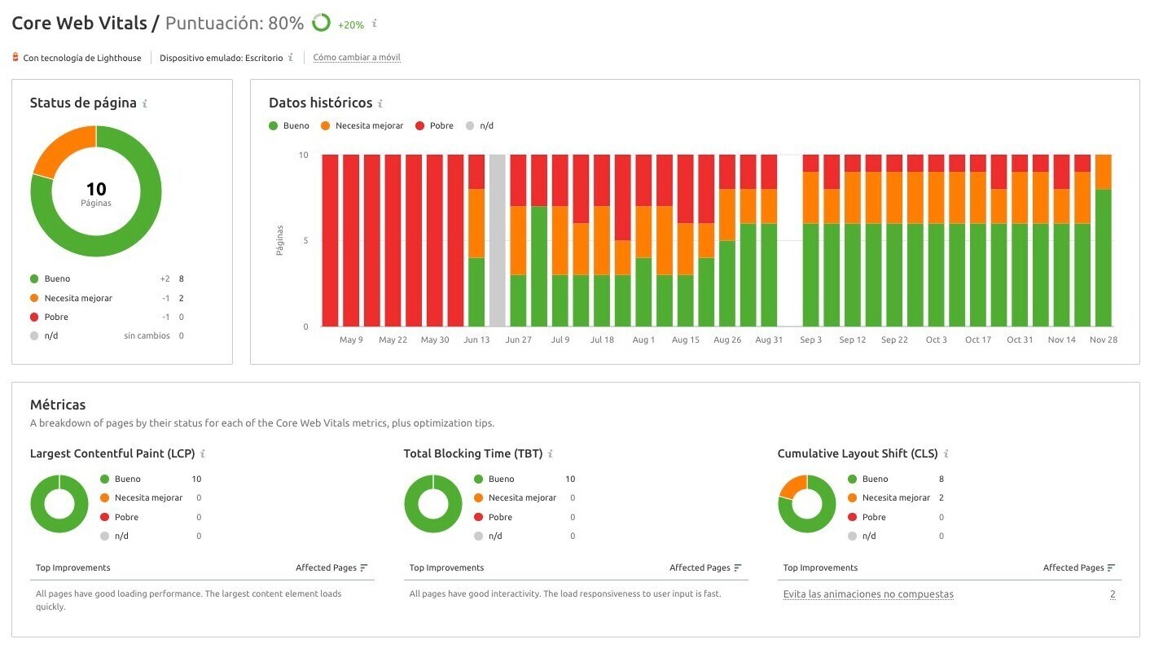Click the 'Top Improvements' header in the CLS table
The height and width of the screenshot is (648, 1150).
point(820,567)
